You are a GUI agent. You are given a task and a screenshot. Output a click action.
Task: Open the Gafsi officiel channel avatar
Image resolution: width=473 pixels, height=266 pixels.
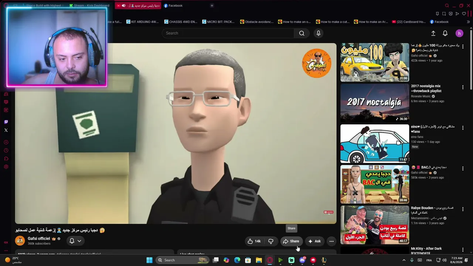(20, 241)
